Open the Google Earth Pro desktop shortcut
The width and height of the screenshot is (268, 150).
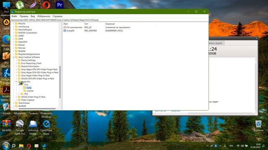click(20, 127)
